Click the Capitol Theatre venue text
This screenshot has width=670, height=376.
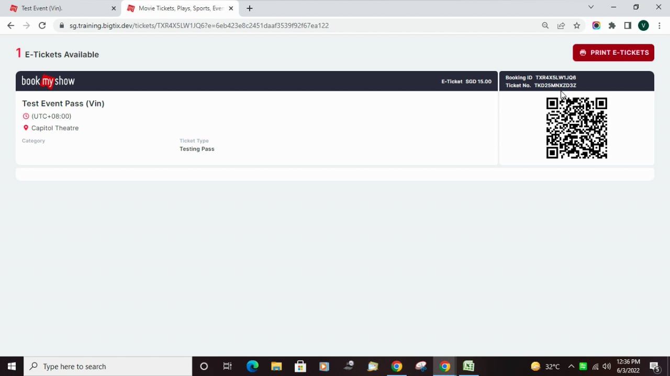click(55, 128)
